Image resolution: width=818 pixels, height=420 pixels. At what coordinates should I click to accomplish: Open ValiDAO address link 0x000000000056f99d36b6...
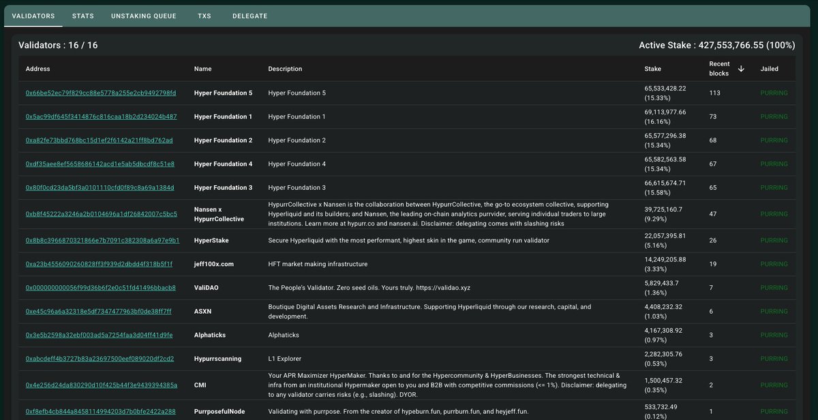coord(101,288)
